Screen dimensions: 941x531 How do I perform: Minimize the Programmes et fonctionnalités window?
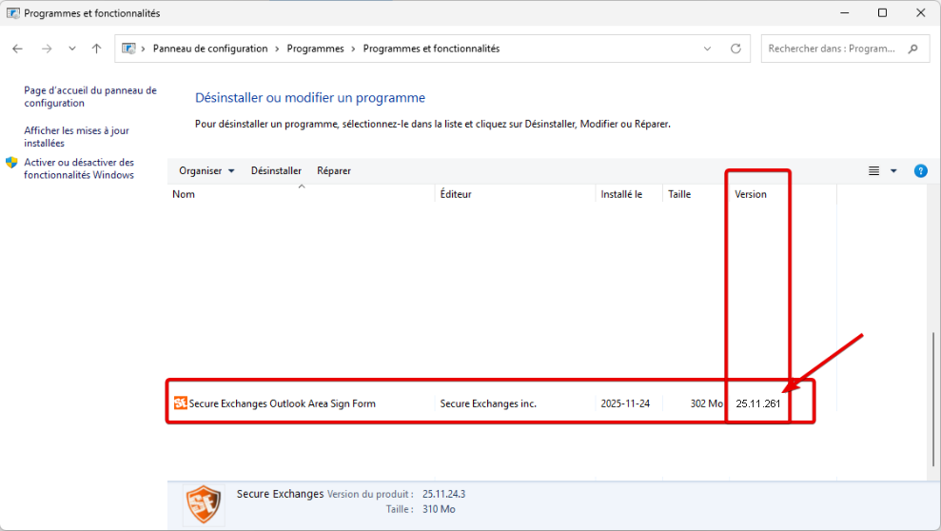click(844, 12)
